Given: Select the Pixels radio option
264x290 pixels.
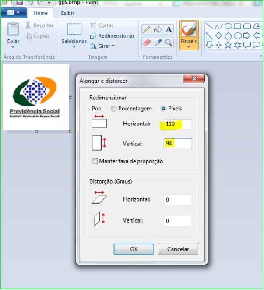Looking at the screenshot, I should [x=163, y=109].
